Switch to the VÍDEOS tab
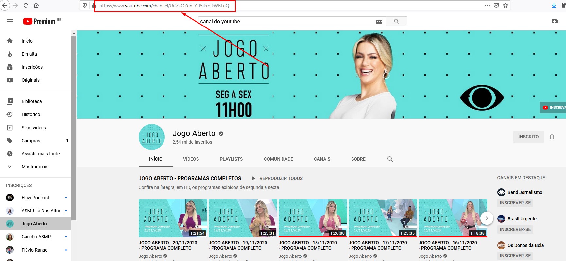This screenshot has height=261, width=566. pos(191,159)
